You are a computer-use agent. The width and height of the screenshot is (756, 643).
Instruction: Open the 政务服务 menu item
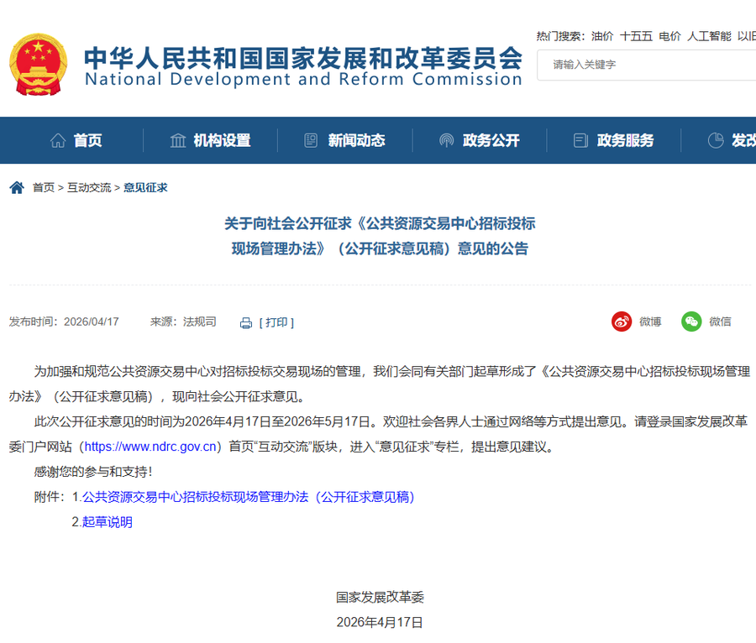point(625,141)
